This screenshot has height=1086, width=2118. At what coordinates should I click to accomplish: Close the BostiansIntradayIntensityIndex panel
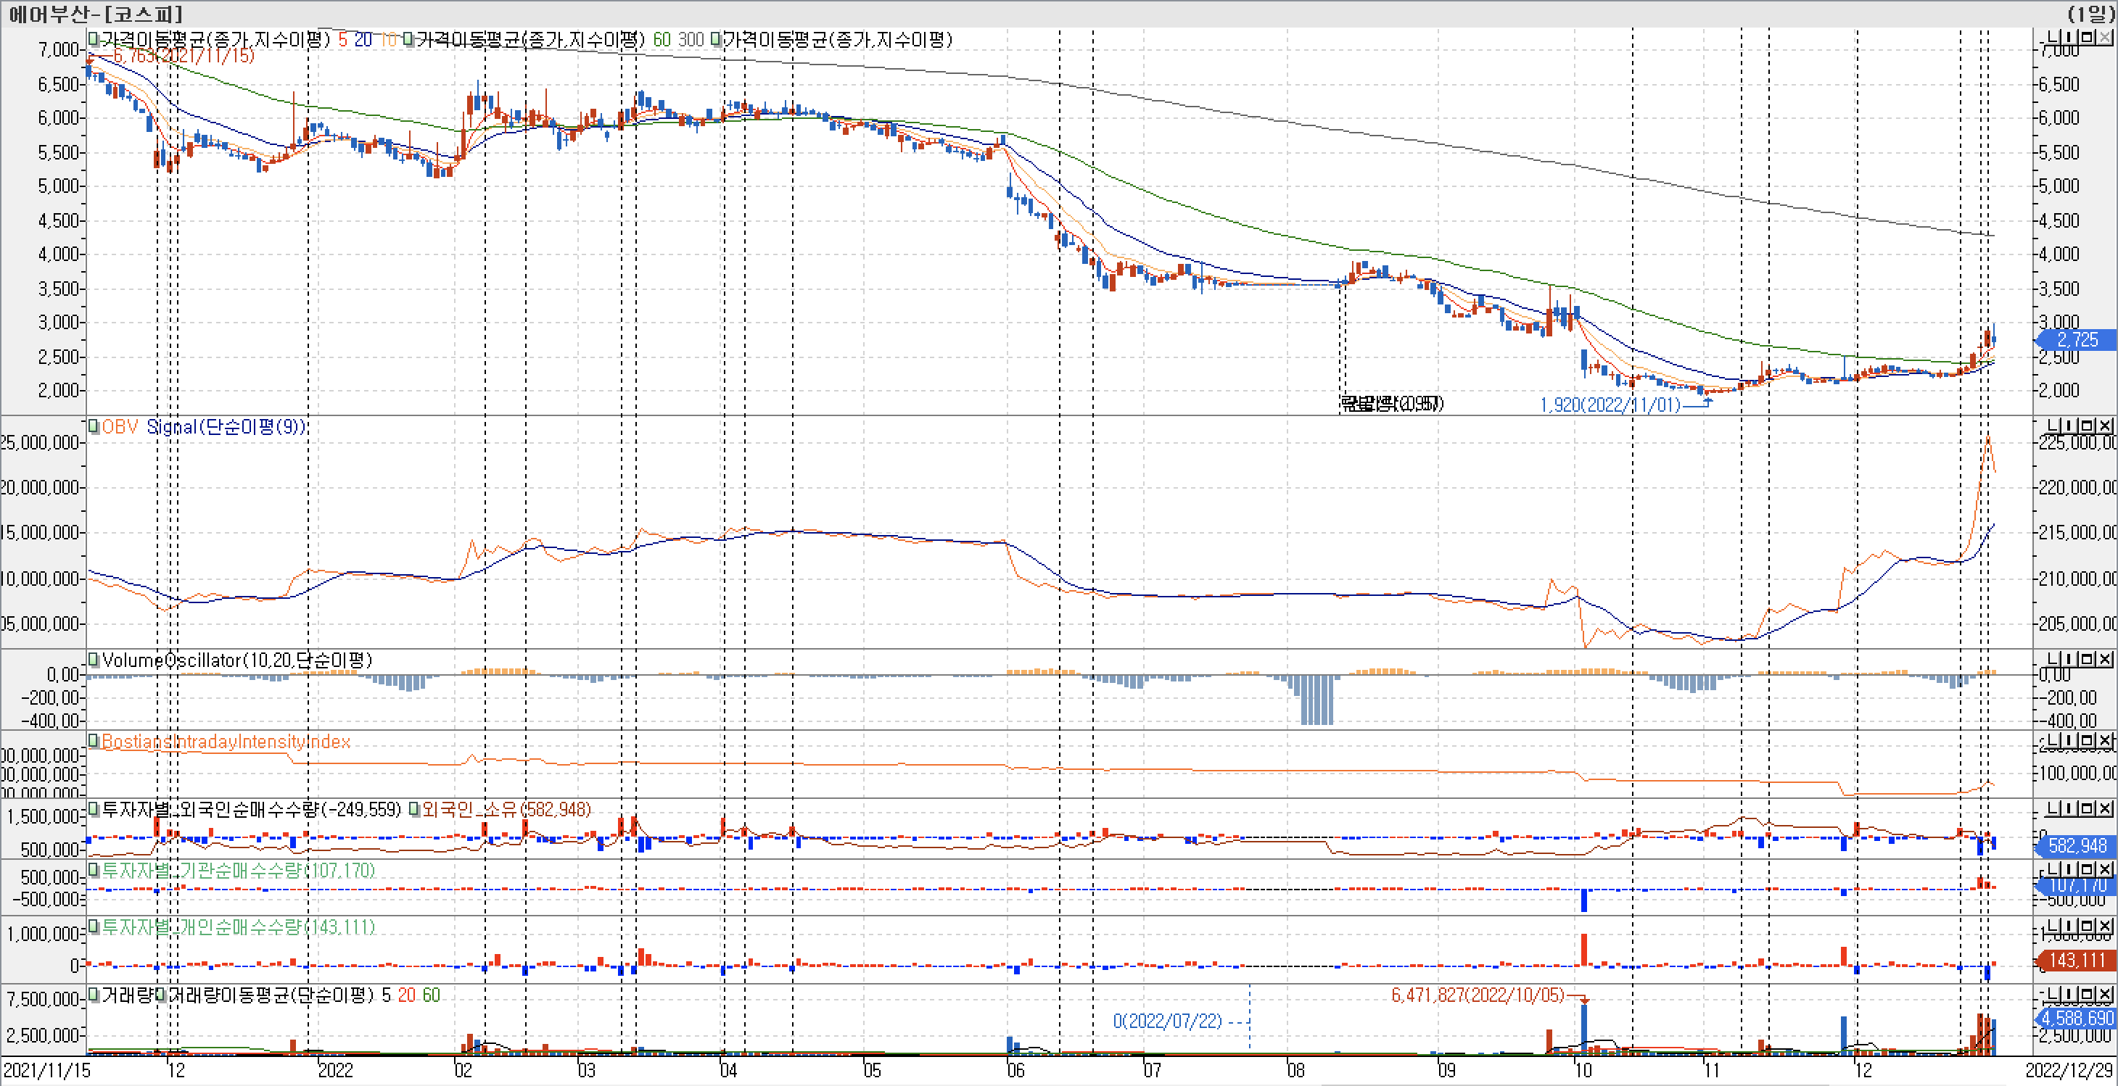pyautogui.click(x=2105, y=741)
